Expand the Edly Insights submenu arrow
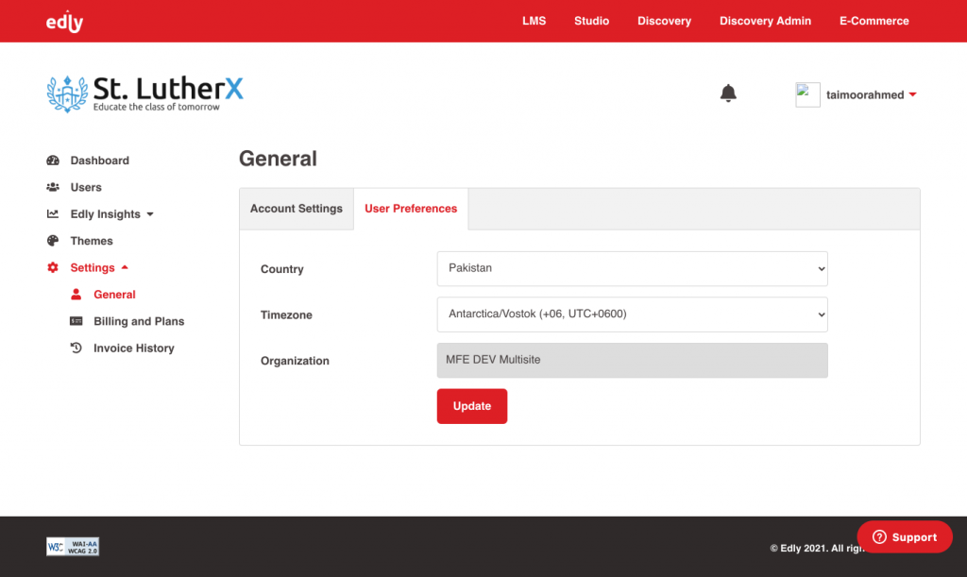 point(150,214)
